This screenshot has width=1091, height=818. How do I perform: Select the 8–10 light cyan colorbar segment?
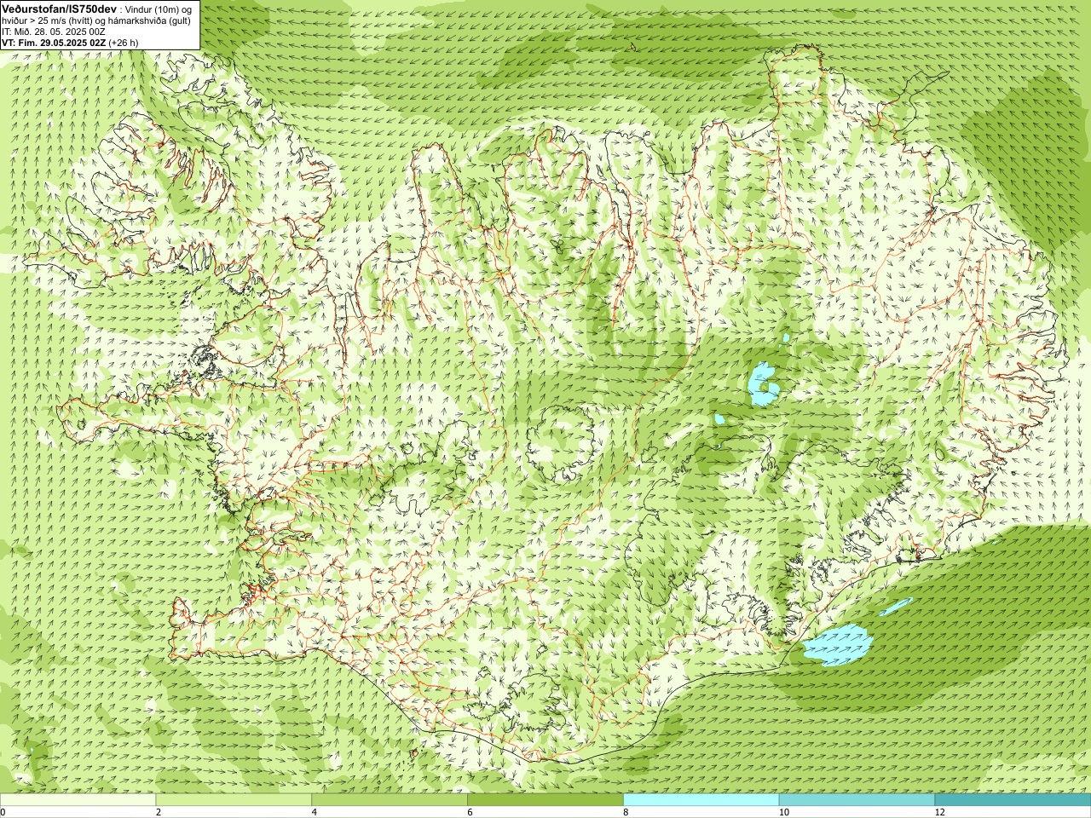pyautogui.click(x=701, y=799)
